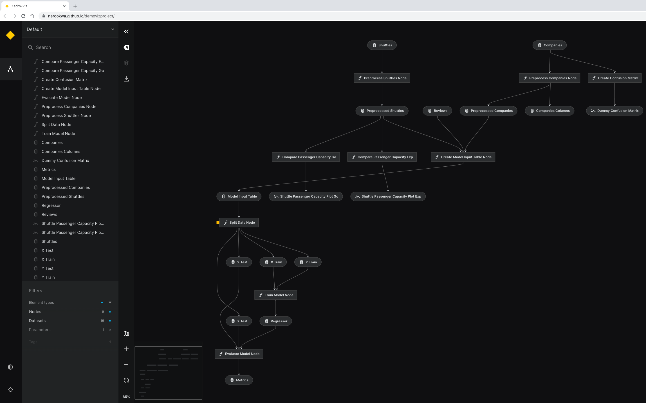Image resolution: width=646 pixels, height=403 pixels.
Task: Enable Parameters element type filter
Action: [x=110, y=330]
